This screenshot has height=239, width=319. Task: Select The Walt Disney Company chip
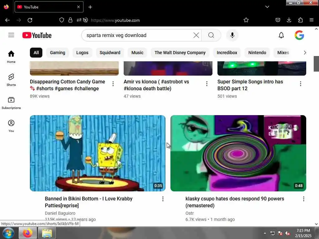(x=180, y=53)
